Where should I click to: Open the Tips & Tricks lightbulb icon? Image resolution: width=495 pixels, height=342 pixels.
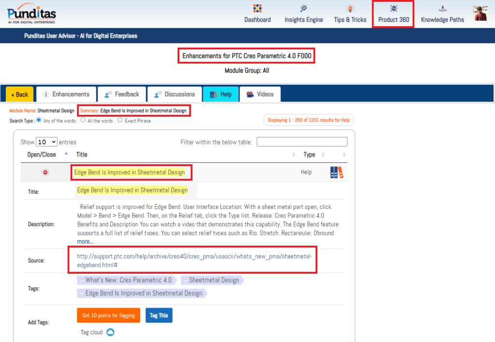(350, 9)
